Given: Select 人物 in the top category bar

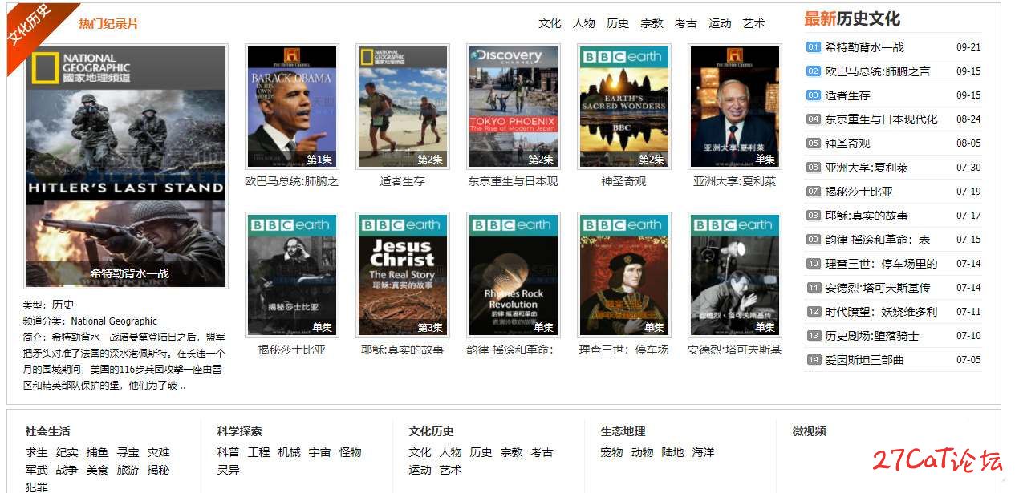Looking at the screenshot, I should (584, 24).
